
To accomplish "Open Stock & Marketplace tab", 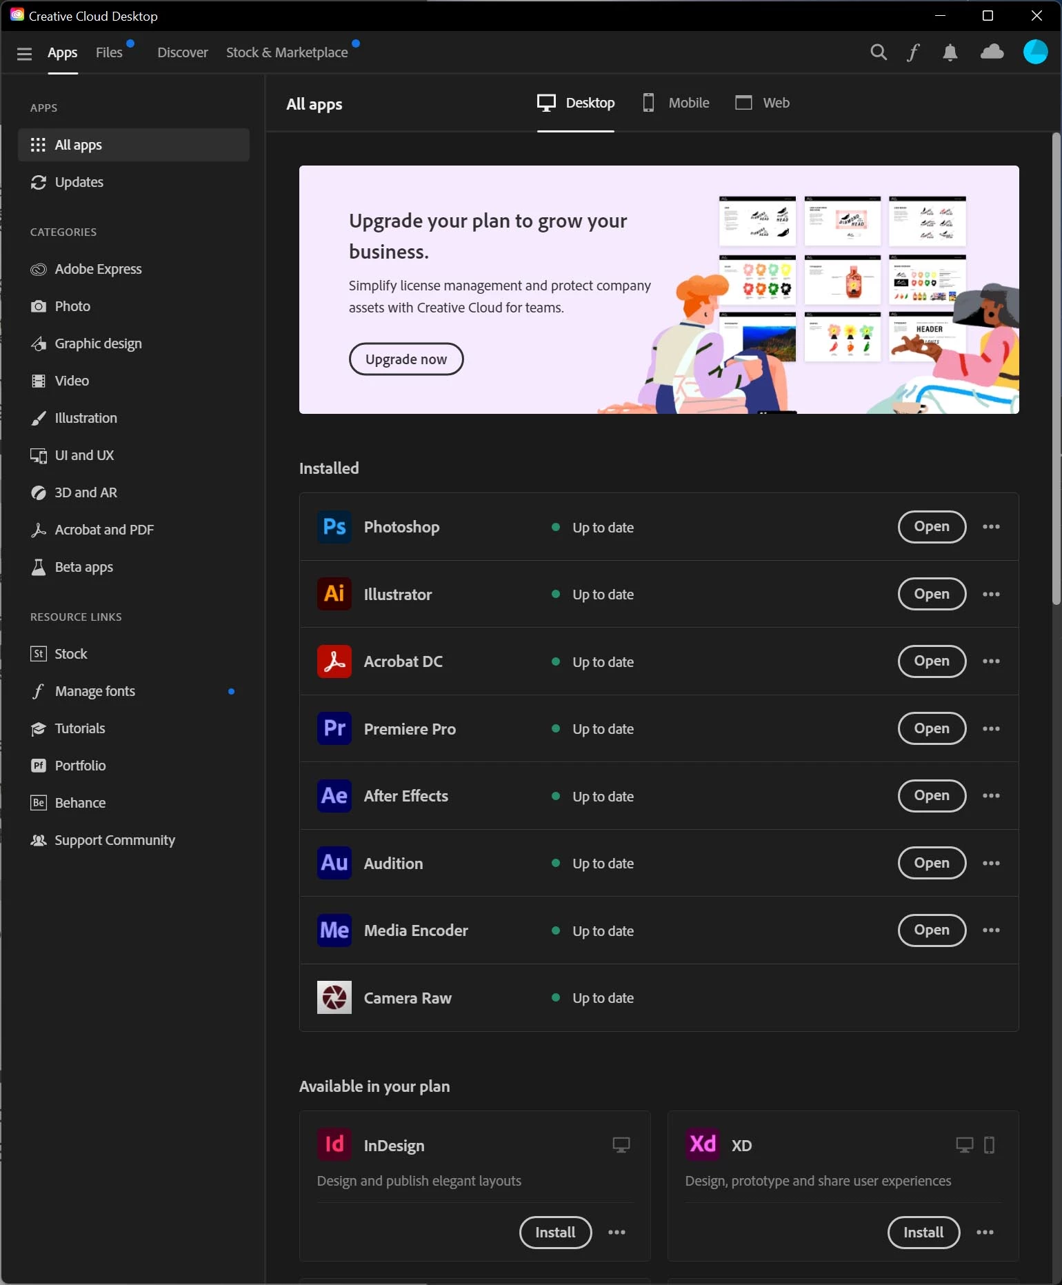I will coord(287,52).
